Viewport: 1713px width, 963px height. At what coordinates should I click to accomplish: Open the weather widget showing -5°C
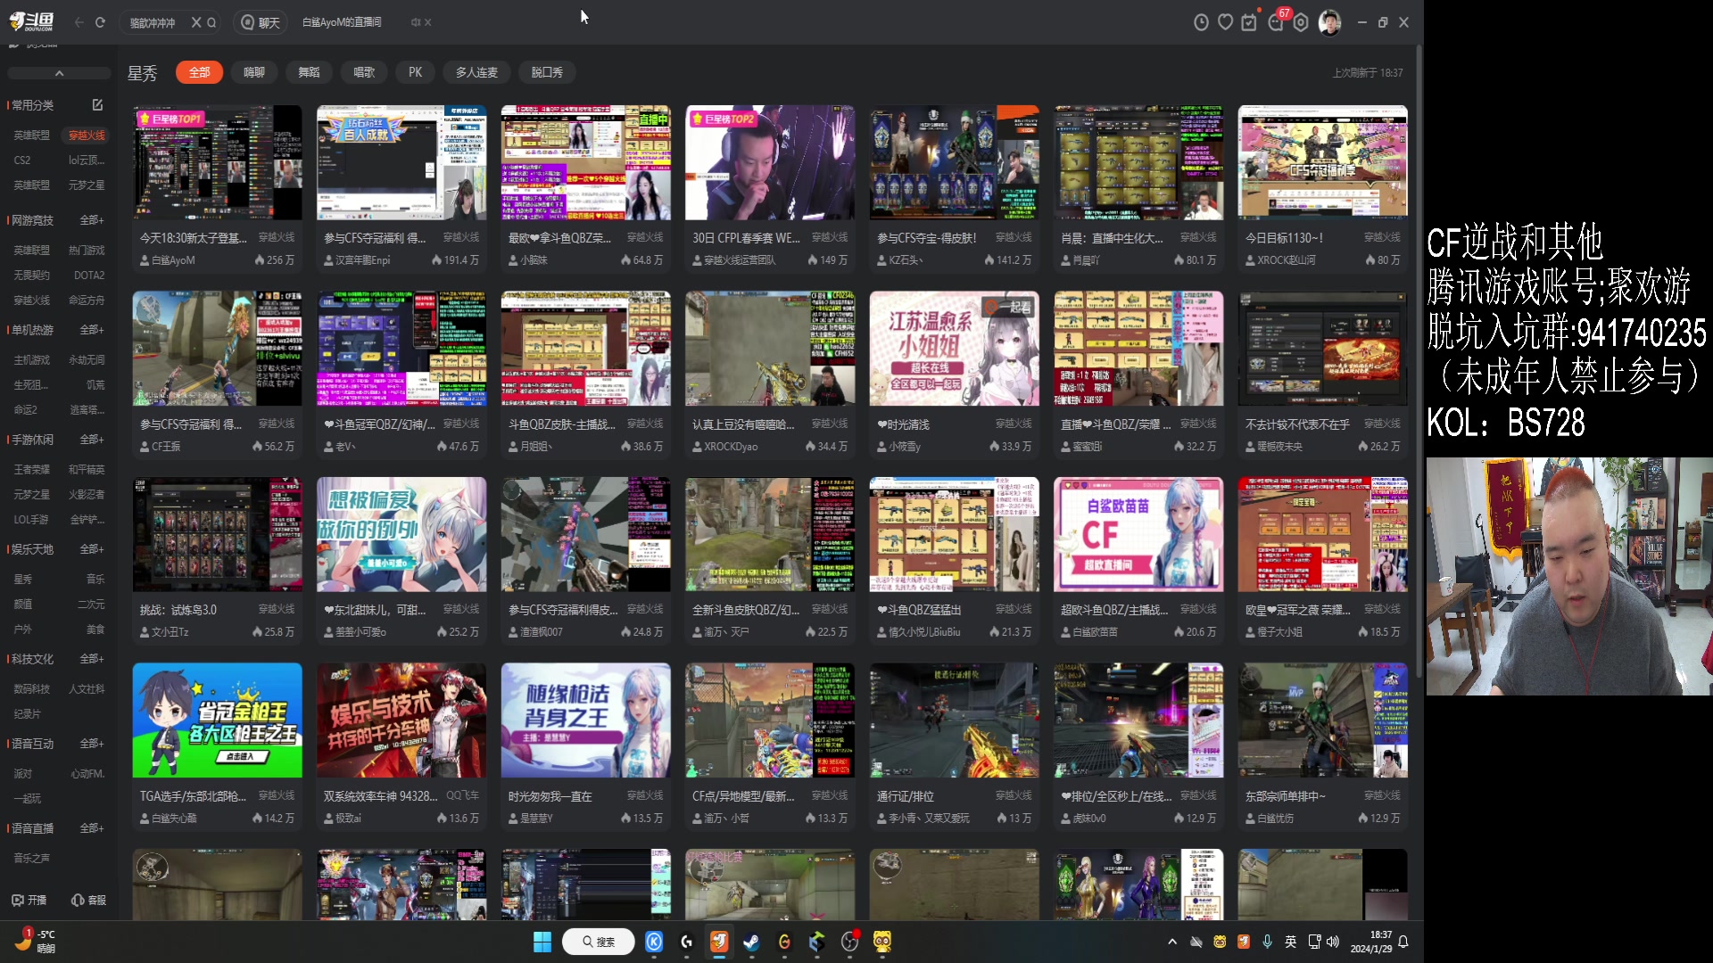pos(36,941)
